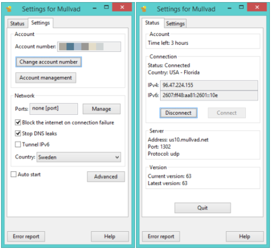Click the Mullvad icon in the left window title bar
The height and width of the screenshot is (250, 272).
tap(9, 9)
